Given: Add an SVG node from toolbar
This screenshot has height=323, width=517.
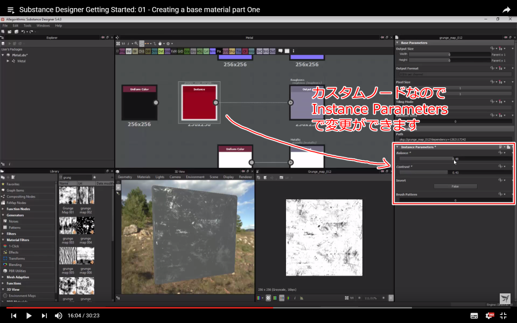Looking at the screenshot, I should [226, 51].
